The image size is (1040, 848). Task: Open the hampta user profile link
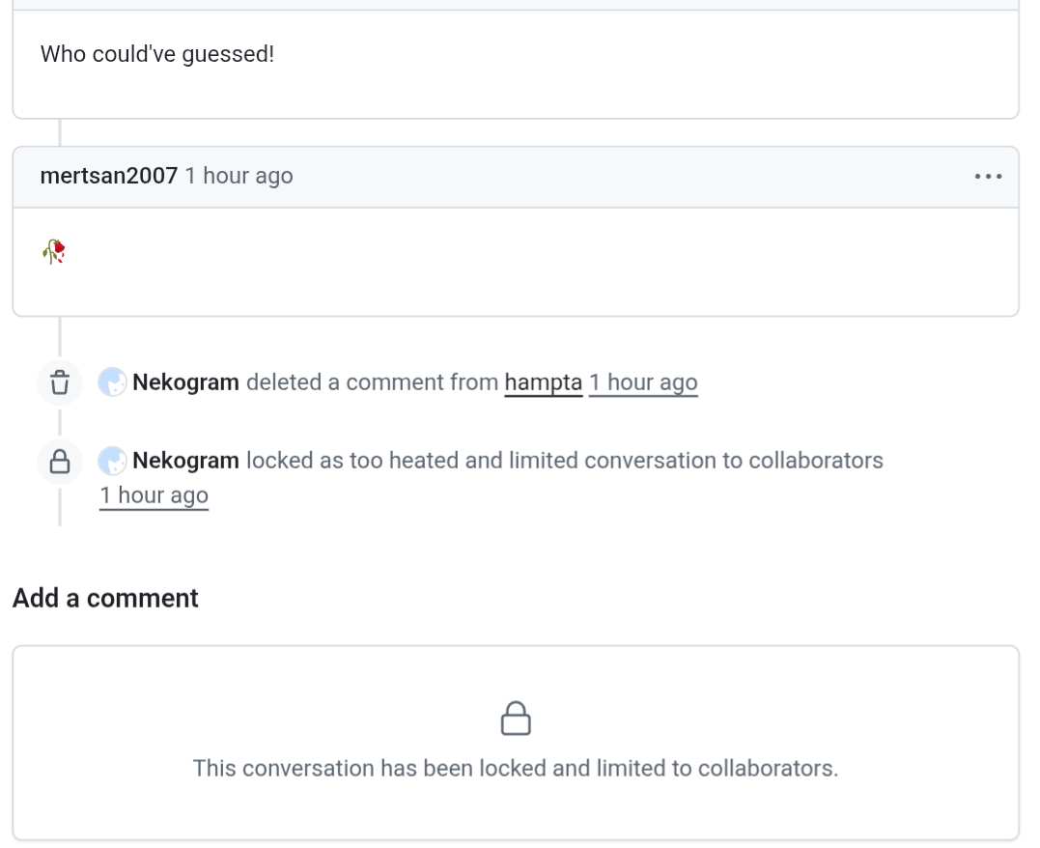click(543, 382)
